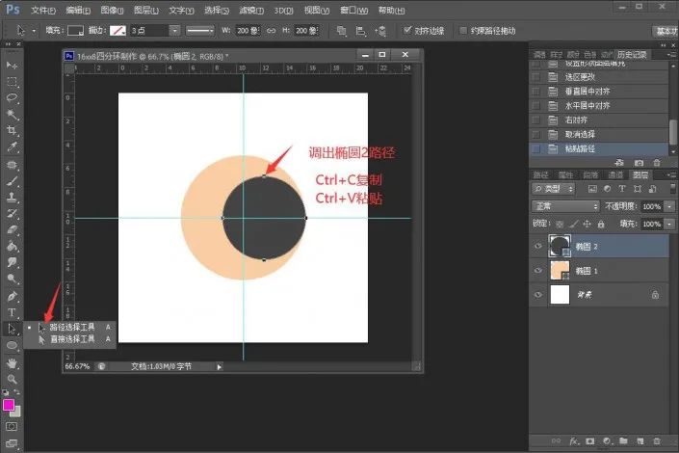Open the layer blend mode dropdown

pyautogui.click(x=565, y=206)
